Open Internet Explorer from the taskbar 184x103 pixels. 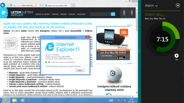click(6, 100)
